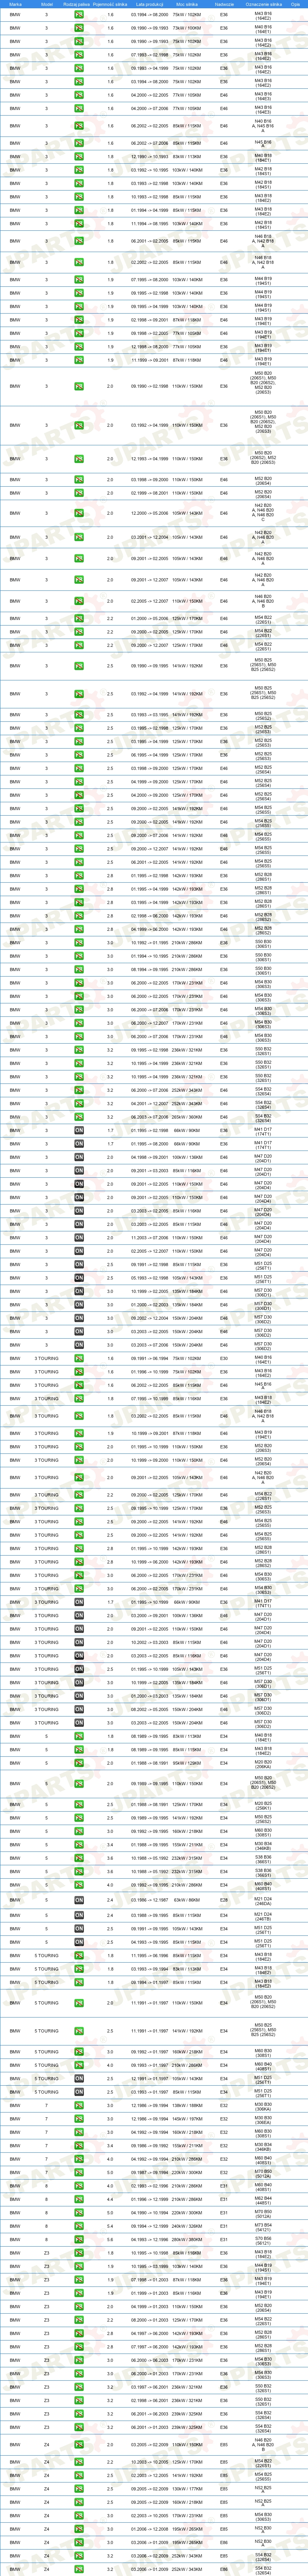
Task: Click petrol icon in Model 8 M73 B54 row
Action: [79, 2226]
